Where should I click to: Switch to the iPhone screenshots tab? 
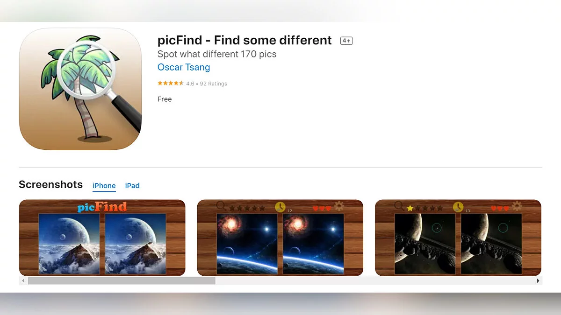104,186
